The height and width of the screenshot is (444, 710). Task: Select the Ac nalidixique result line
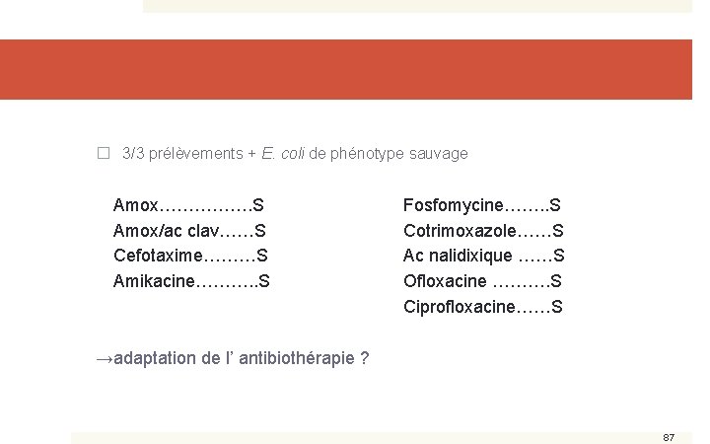[x=483, y=257]
